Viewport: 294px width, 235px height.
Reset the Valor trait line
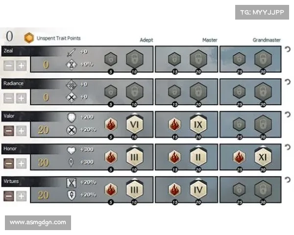click(287, 115)
